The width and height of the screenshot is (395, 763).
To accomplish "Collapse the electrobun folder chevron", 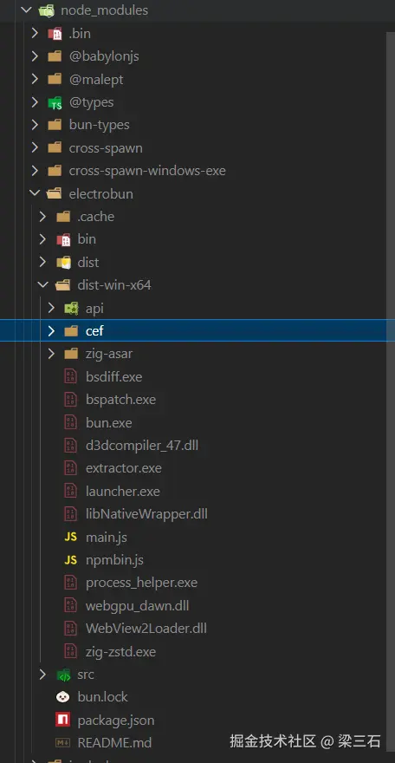I will tap(35, 193).
